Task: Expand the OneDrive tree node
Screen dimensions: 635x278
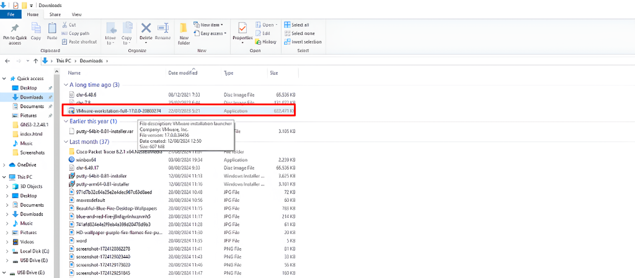Action: tap(4, 164)
